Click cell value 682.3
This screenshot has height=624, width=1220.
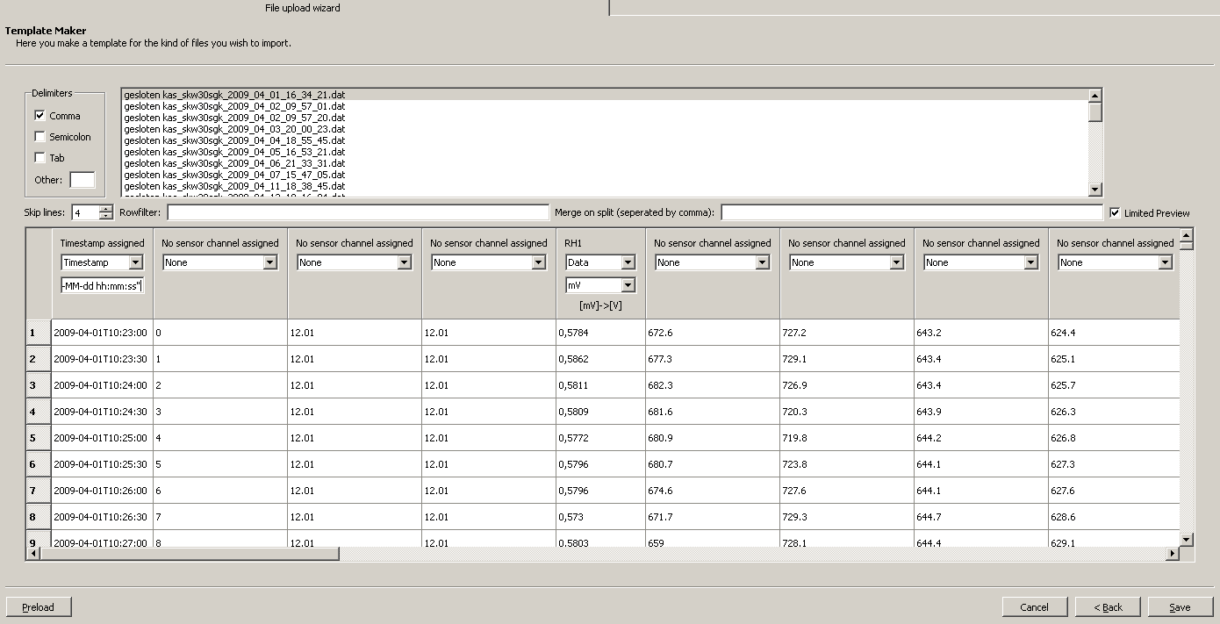(x=713, y=385)
